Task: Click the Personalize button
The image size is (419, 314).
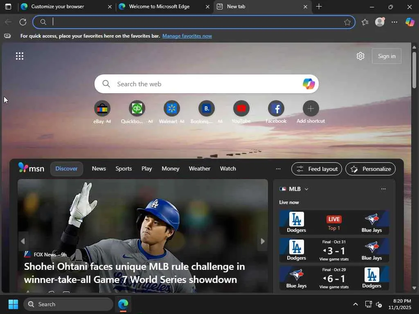Action: [370, 169]
